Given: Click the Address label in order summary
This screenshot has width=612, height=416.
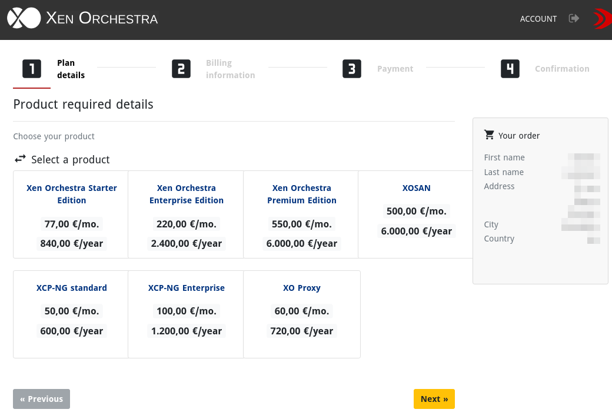Looking at the screenshot, I should 499,186.
